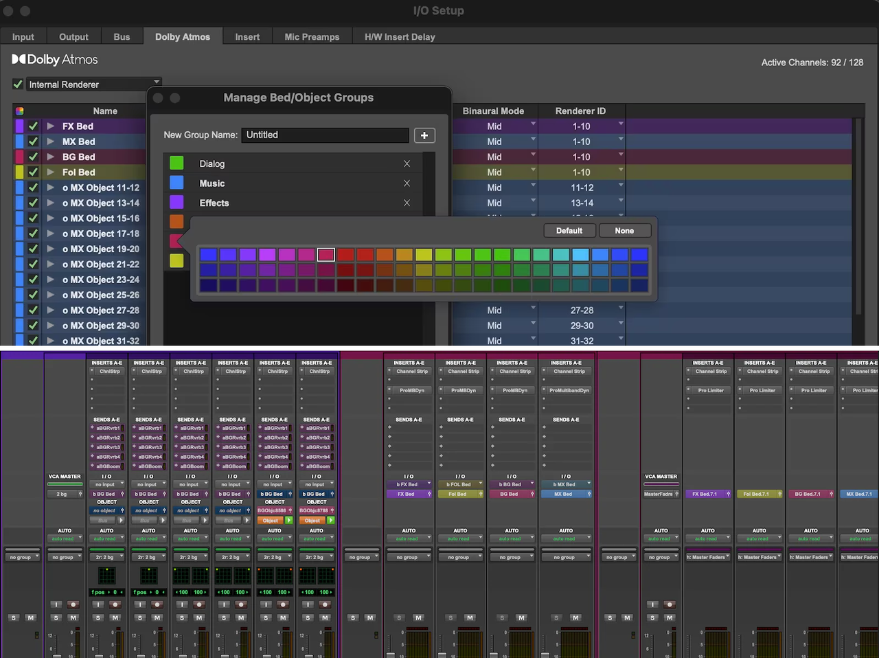Screen dimensions: 879x658
Task: Mute the MX Bed mixer strip
Action: [575, 618]
